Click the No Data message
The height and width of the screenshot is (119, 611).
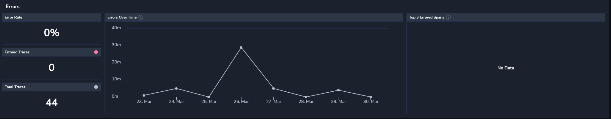point(506,68)
